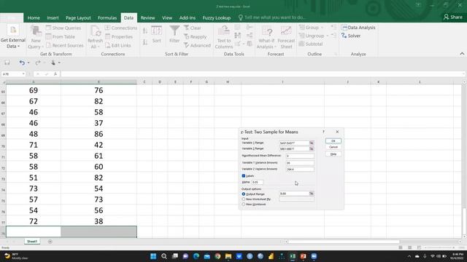Collapse range selector for Variable 1 Range

point(312,143)
